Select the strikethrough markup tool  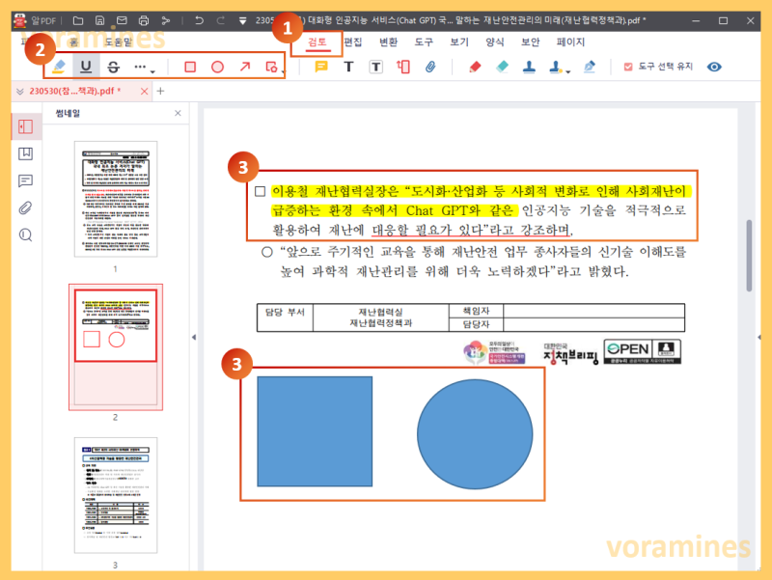[x=113, y=67]
